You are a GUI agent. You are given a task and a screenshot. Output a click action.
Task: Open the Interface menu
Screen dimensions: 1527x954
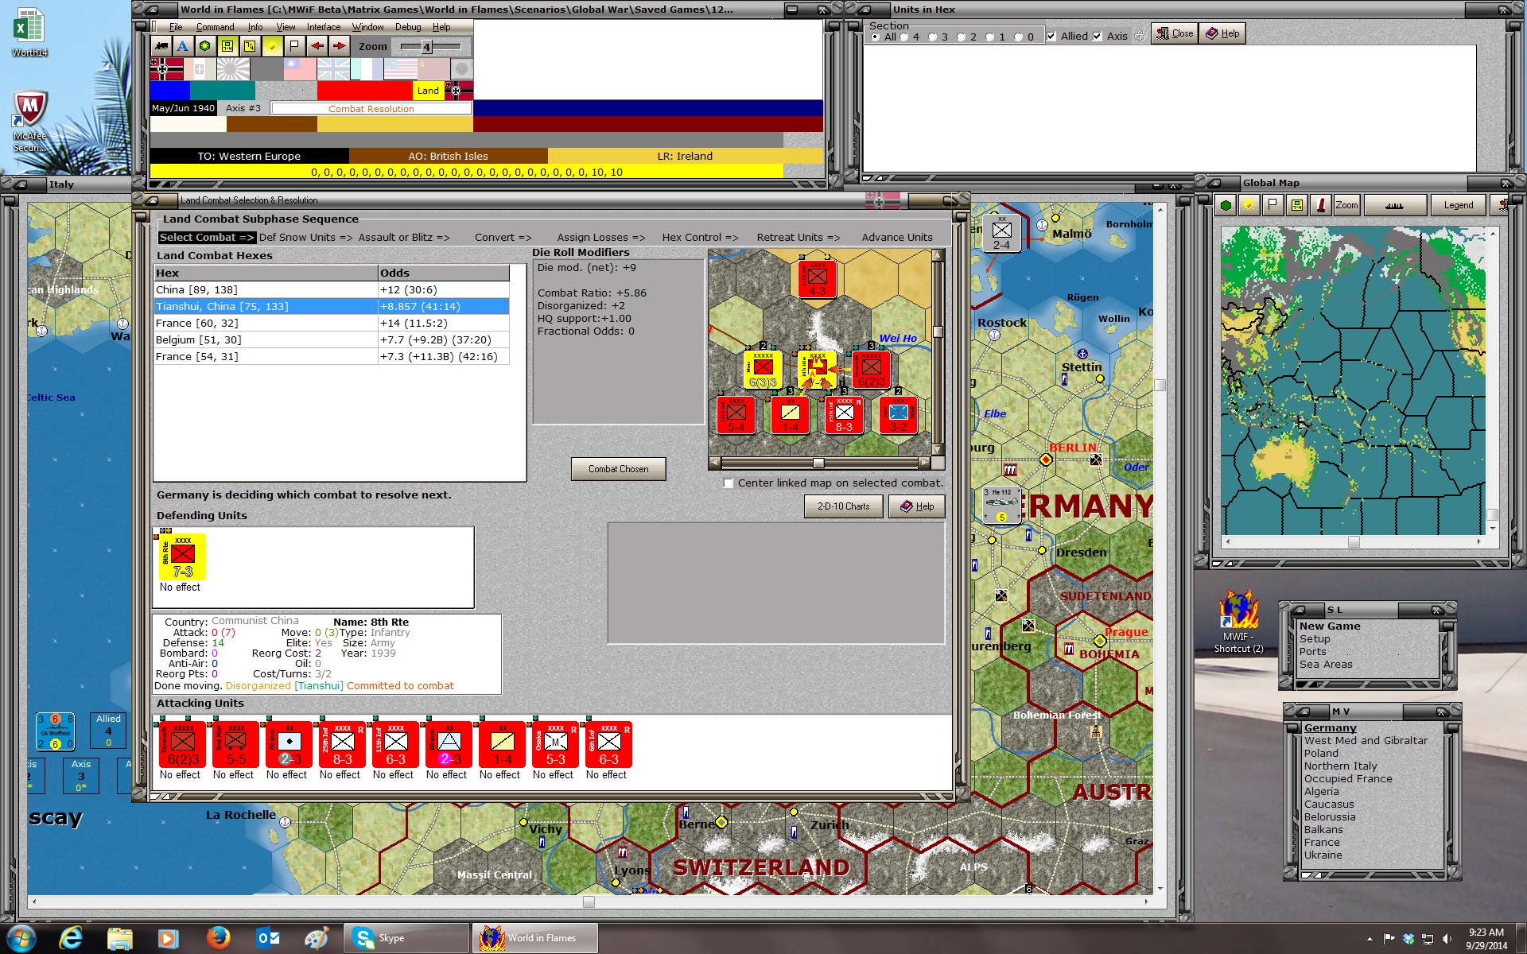click(x=324, y=27)
